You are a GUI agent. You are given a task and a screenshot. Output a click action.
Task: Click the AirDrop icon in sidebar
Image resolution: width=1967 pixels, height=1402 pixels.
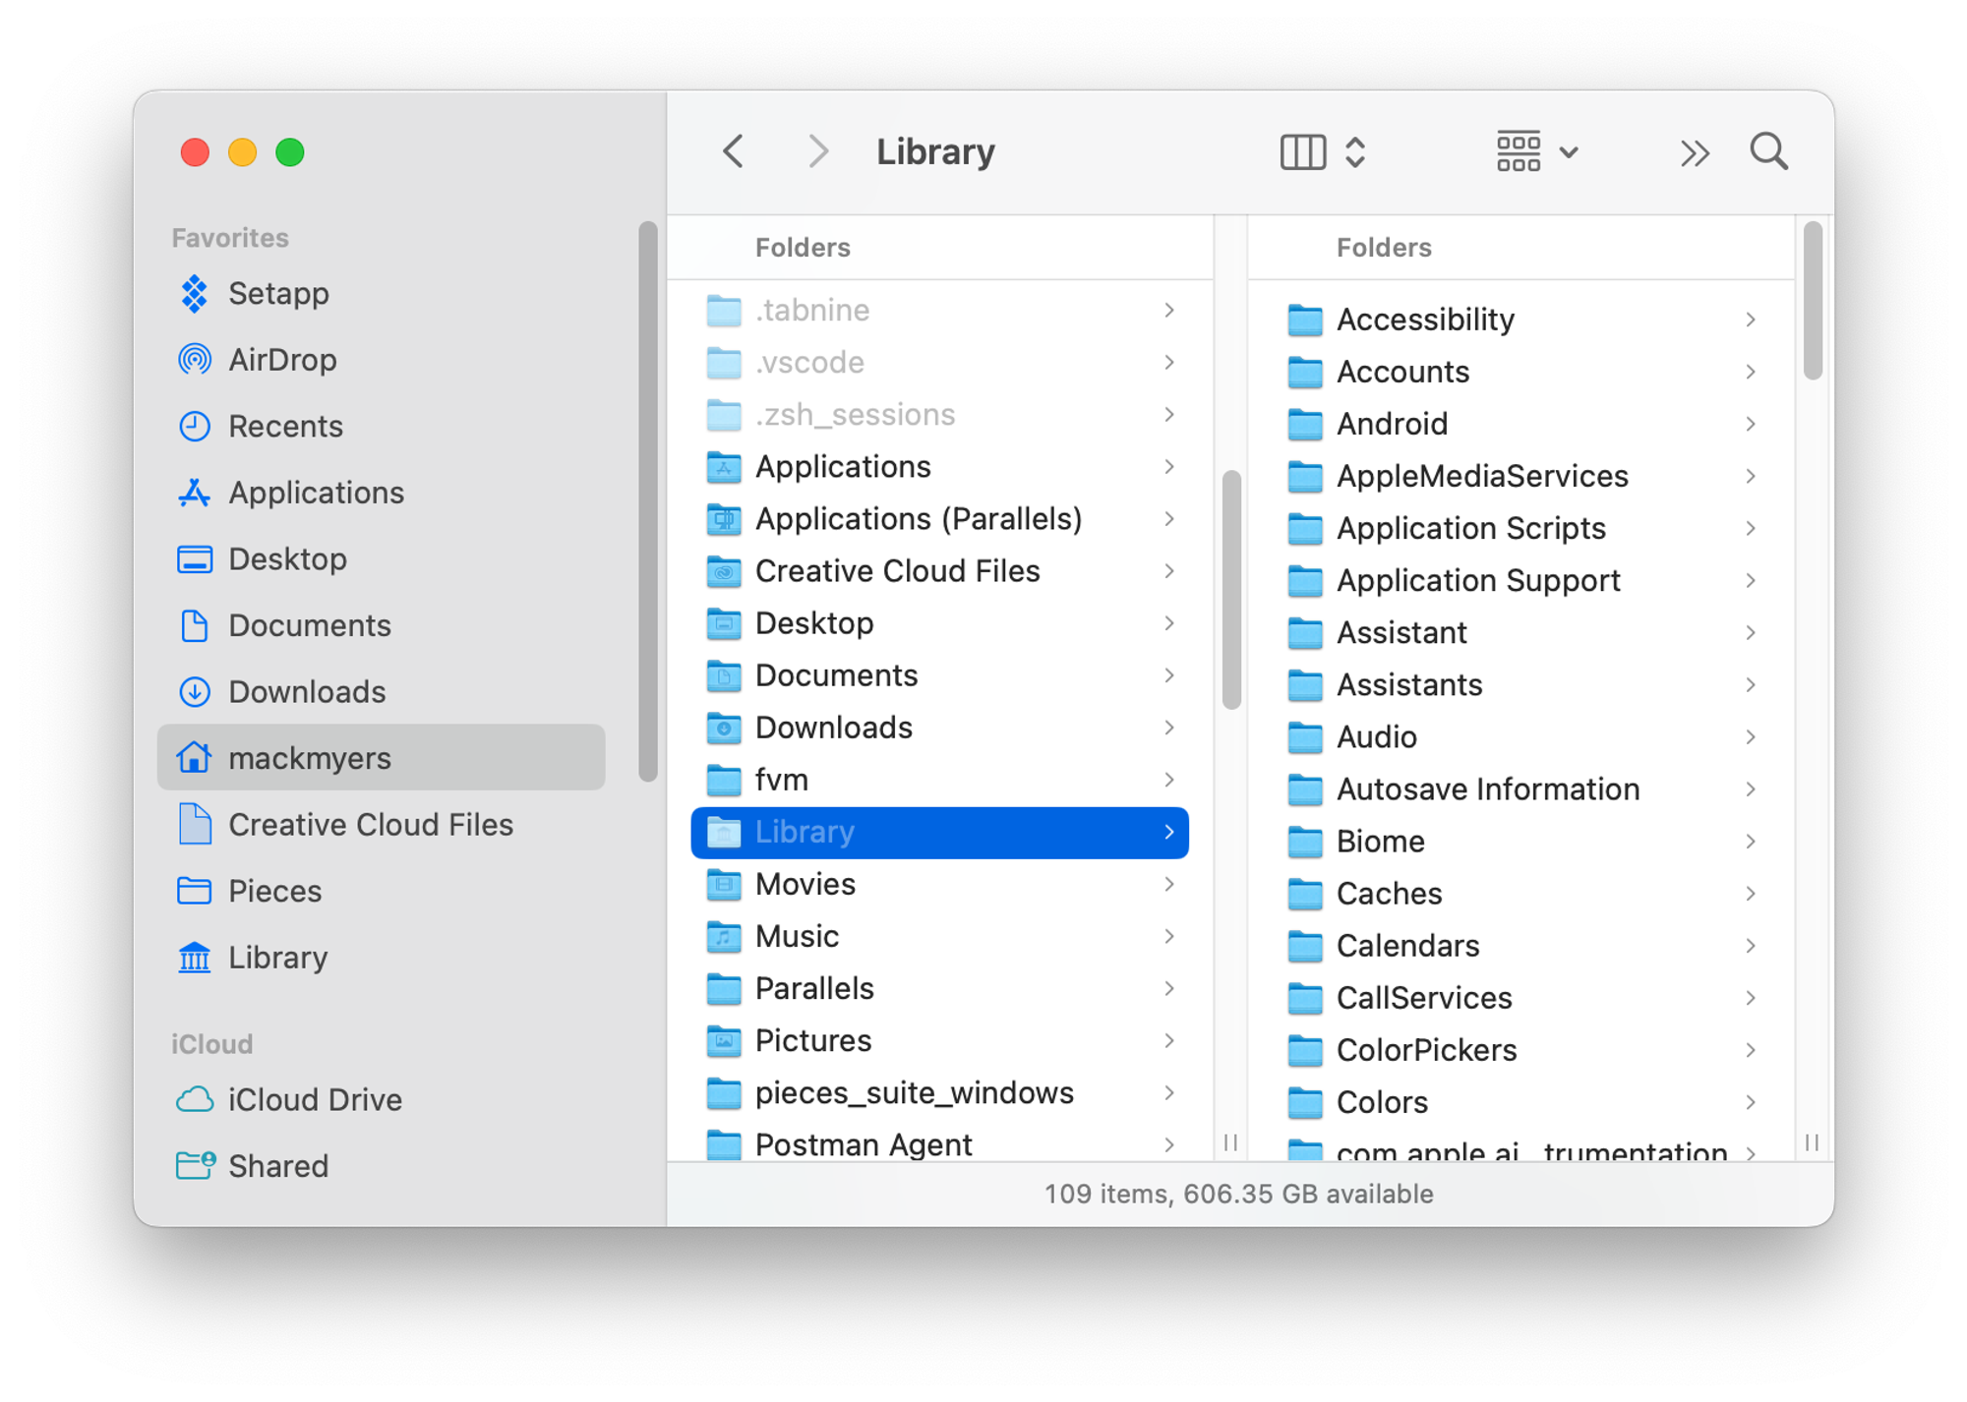tap(196, 358)
